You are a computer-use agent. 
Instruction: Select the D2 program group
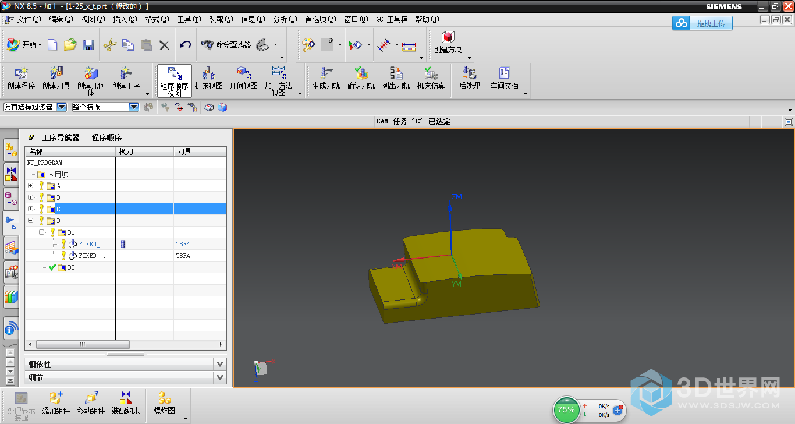71,267
